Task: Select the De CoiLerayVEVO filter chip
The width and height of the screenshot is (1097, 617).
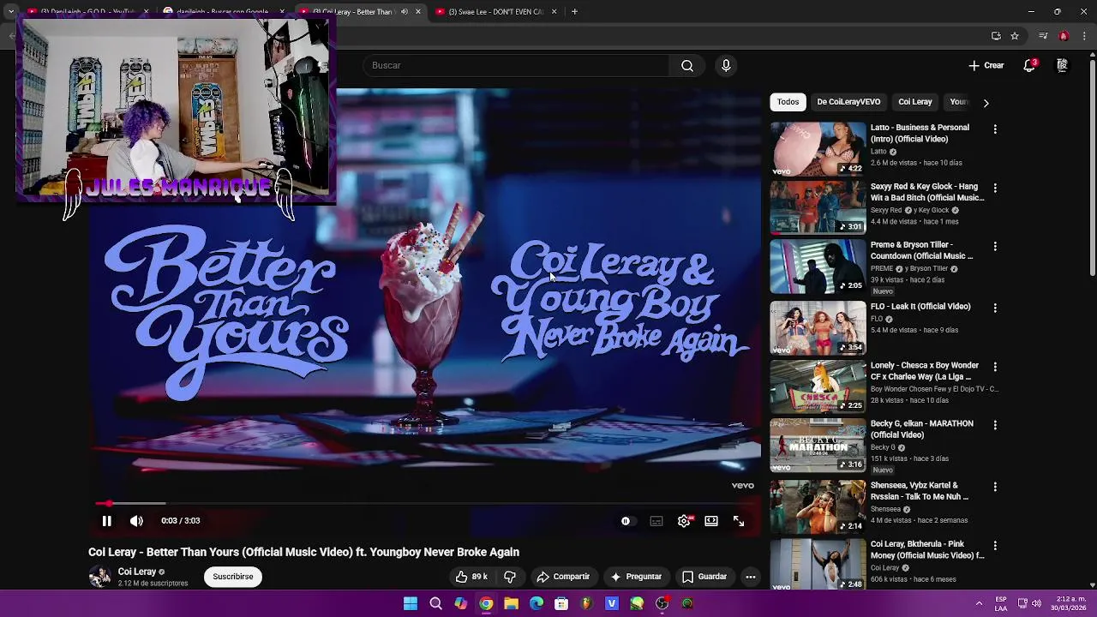Action: tap(848, 102)
